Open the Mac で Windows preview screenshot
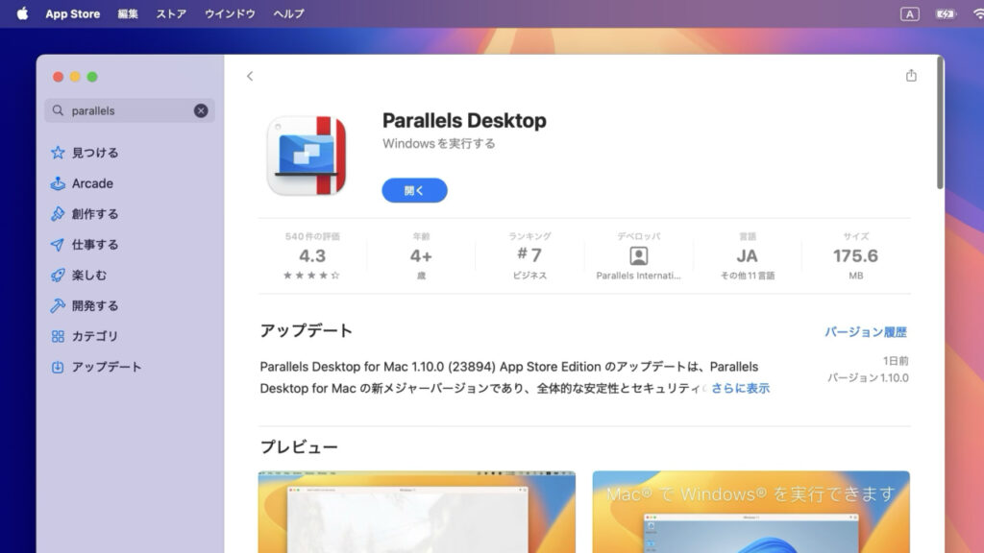Screen dimensions: 984x553 click(751, 513)
